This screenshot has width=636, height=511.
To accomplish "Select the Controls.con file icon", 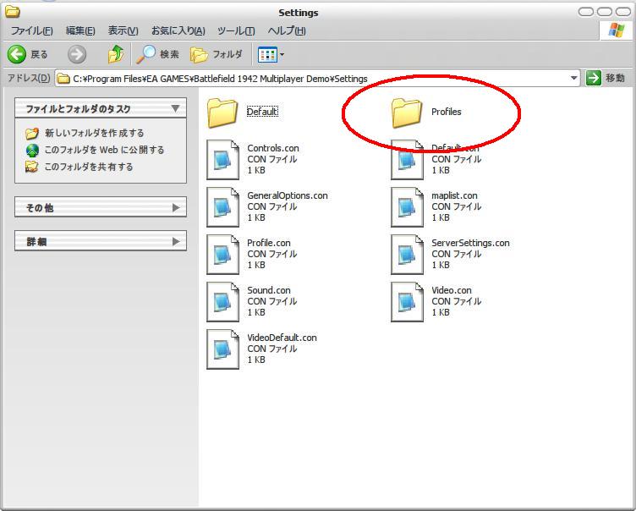I will pos(222,160).
